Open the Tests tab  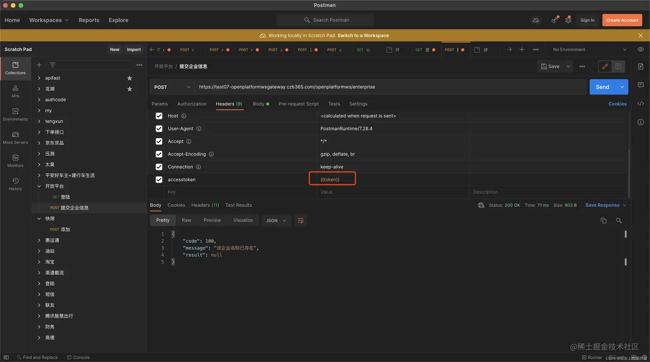[334, 104]
